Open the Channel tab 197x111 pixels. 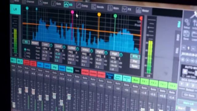[x=28, y=2]
